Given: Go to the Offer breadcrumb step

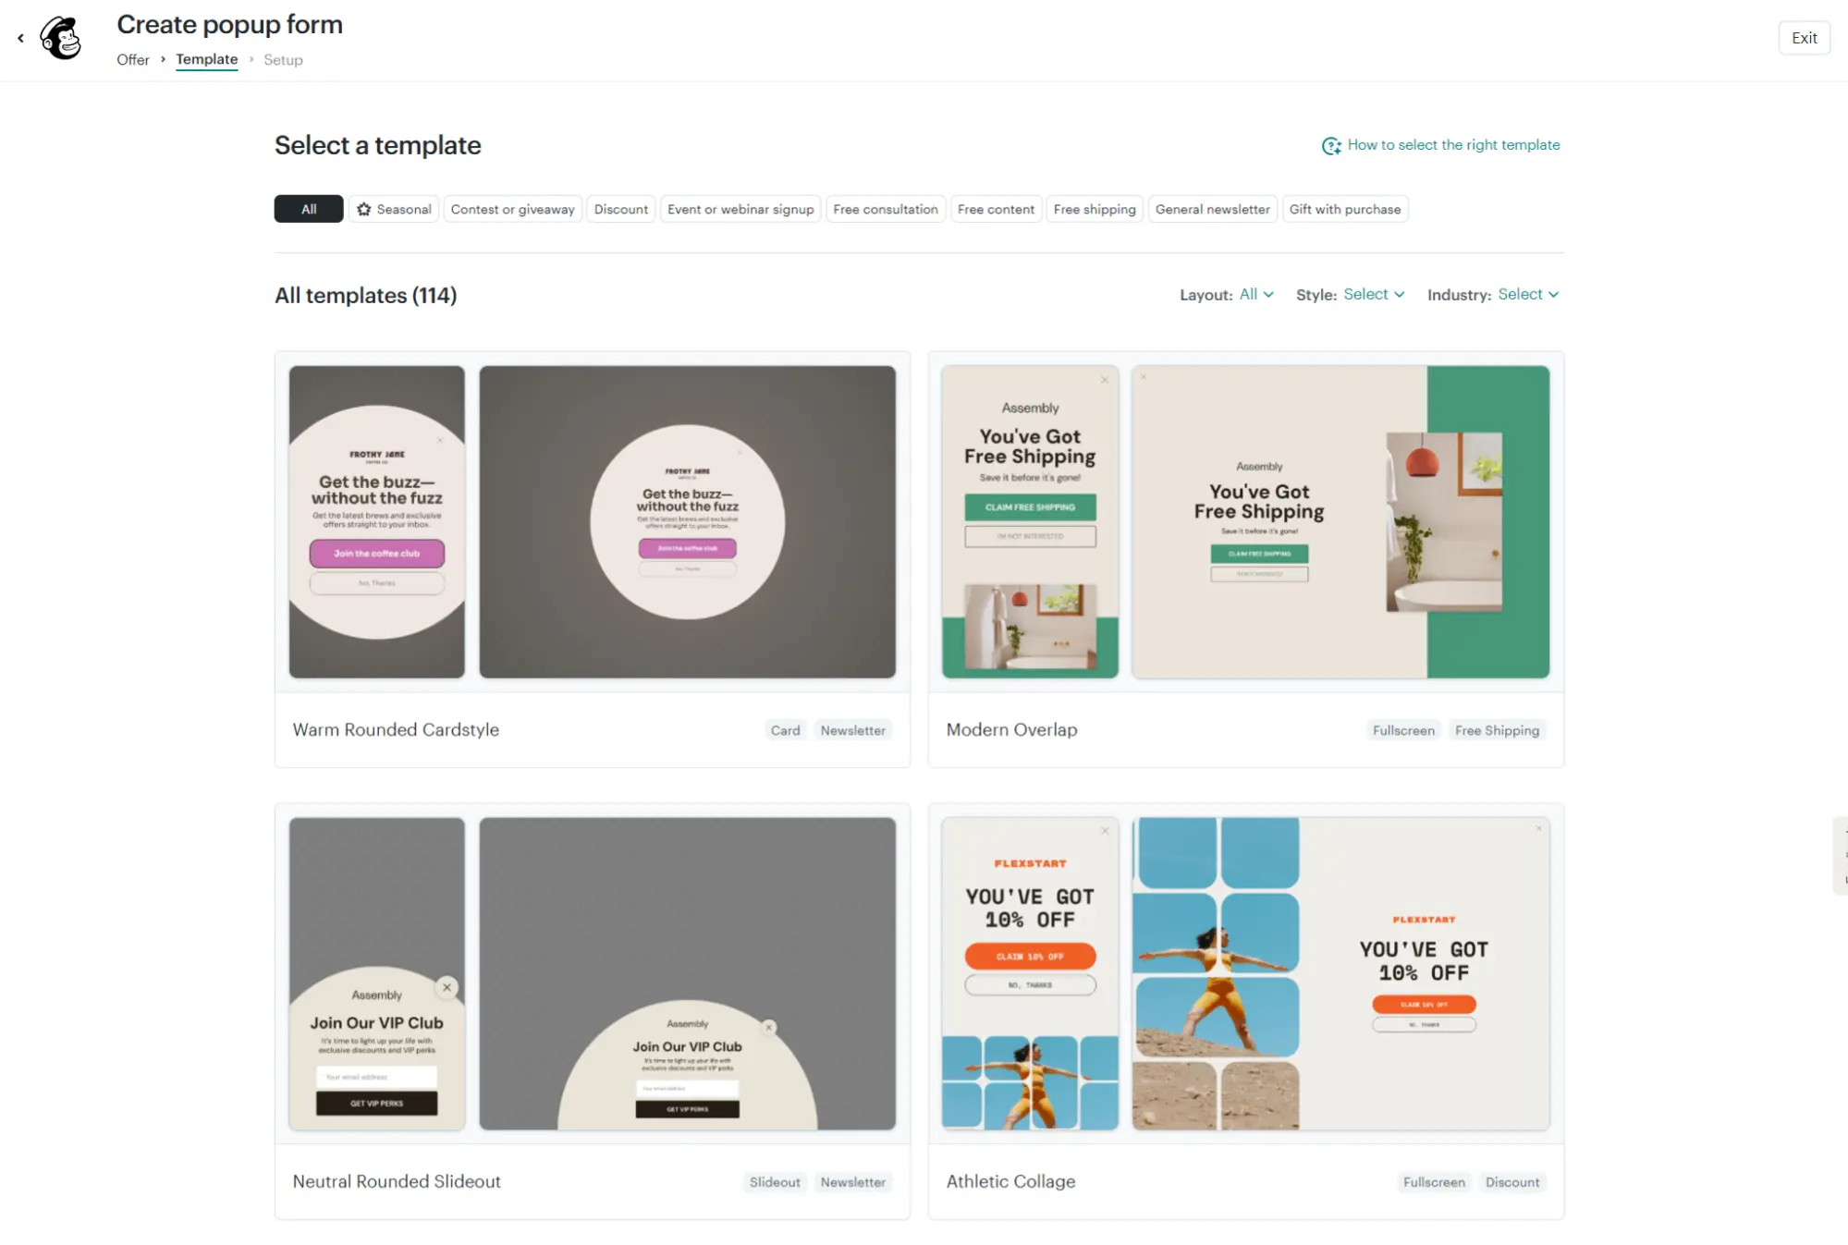Looking at the screenshot, I should click(x=132, y=59).
